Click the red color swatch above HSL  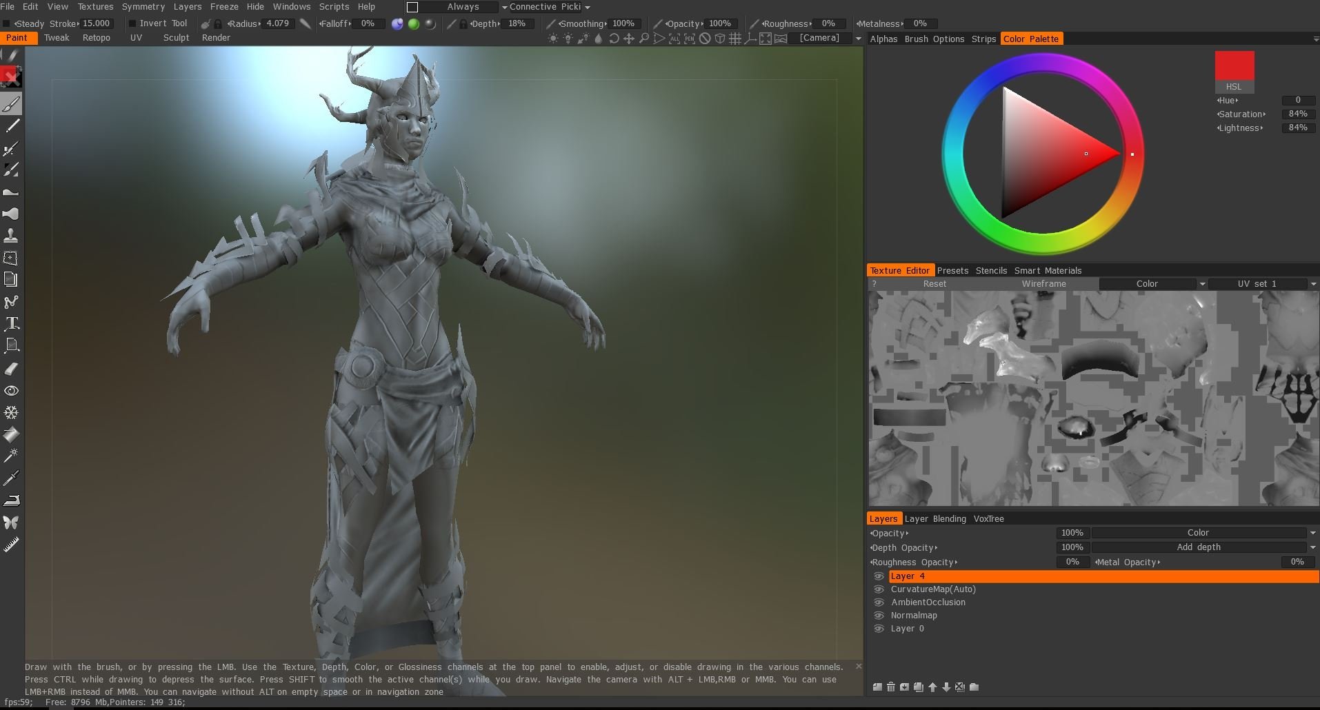coord(1234,66)
